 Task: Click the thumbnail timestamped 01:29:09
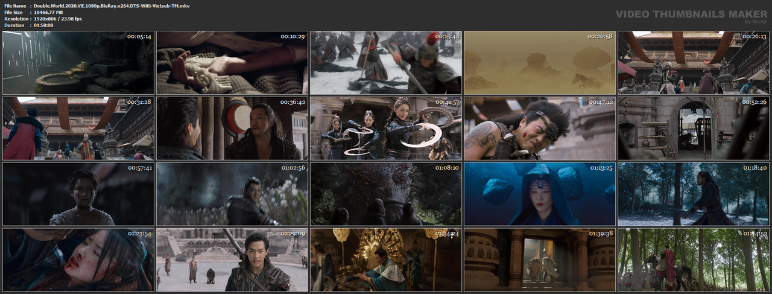[x=232, y=260]
